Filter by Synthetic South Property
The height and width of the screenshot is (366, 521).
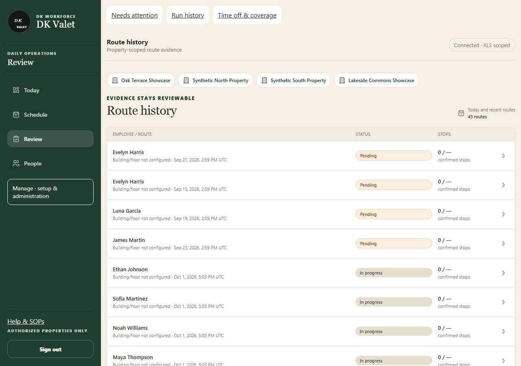(x=293, y=80)
